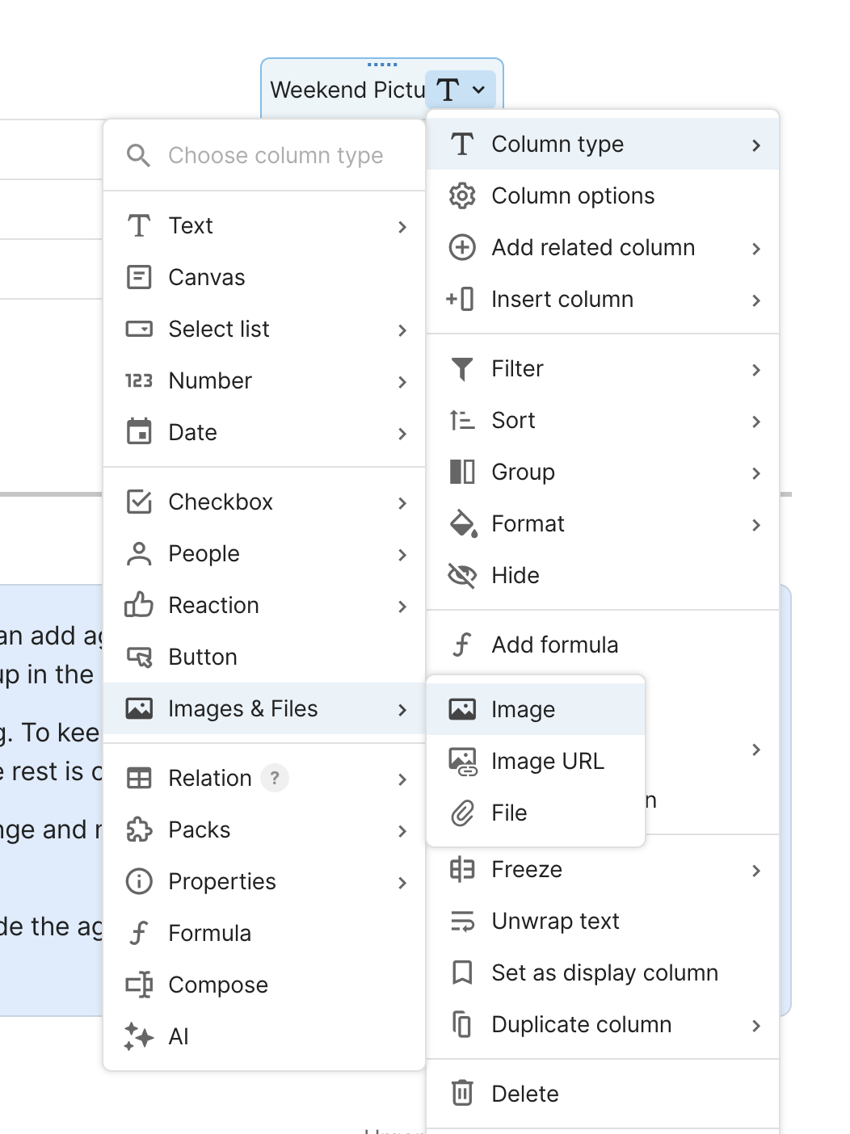The width and height of the screenshot is (850, 1134).
Task: Select the Checkbox column type
Action: [x=221, y=502]
